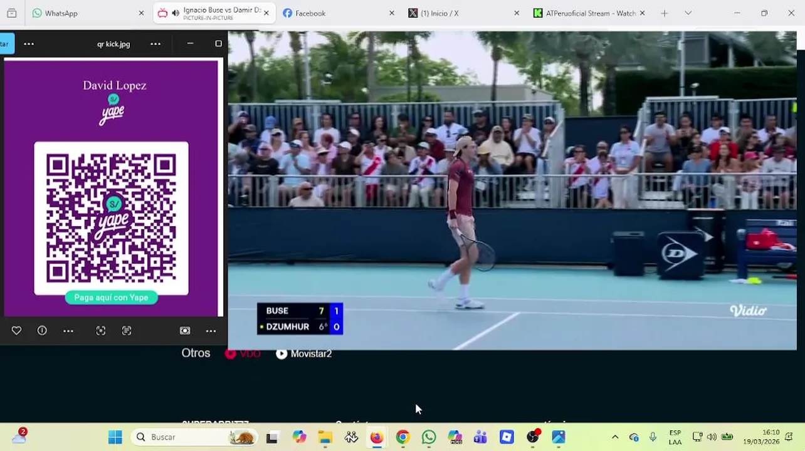Maximize the qr kick.jpg photo window
The height and width of the screenshot is (451, 805).
[x=218, y=44]
